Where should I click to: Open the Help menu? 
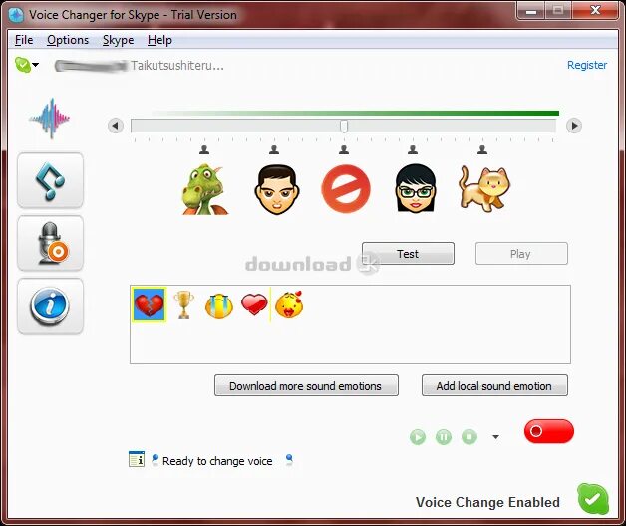tap(159, 40)
